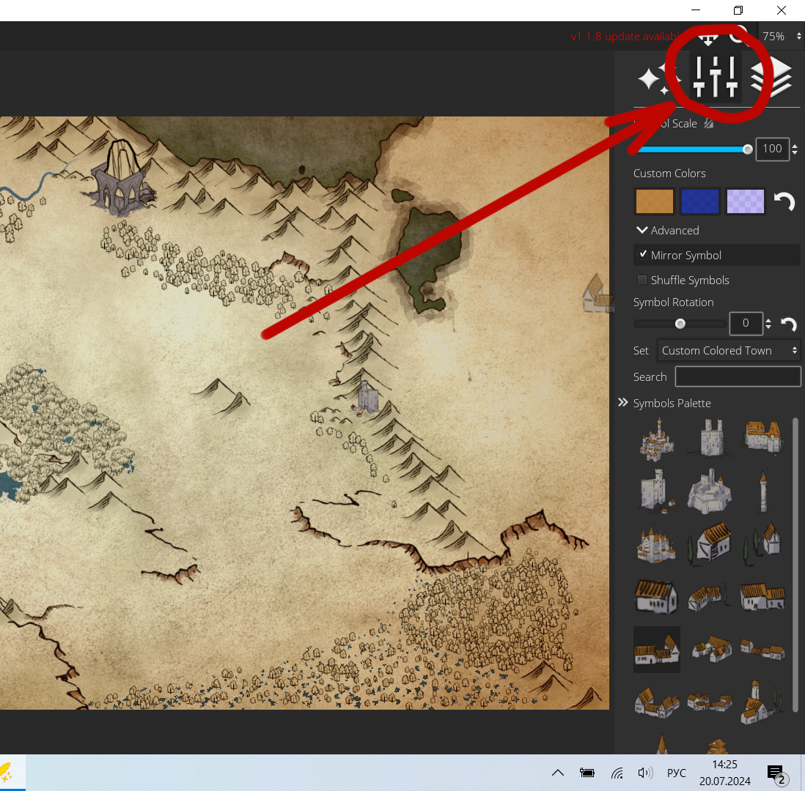Select the large dark-outlined house symbol
Screen dimensions: 805x791
point(657,597)
